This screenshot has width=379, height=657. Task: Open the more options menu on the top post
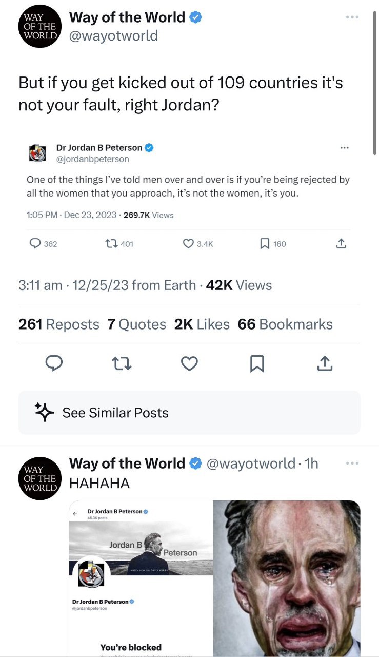(352, 17)
